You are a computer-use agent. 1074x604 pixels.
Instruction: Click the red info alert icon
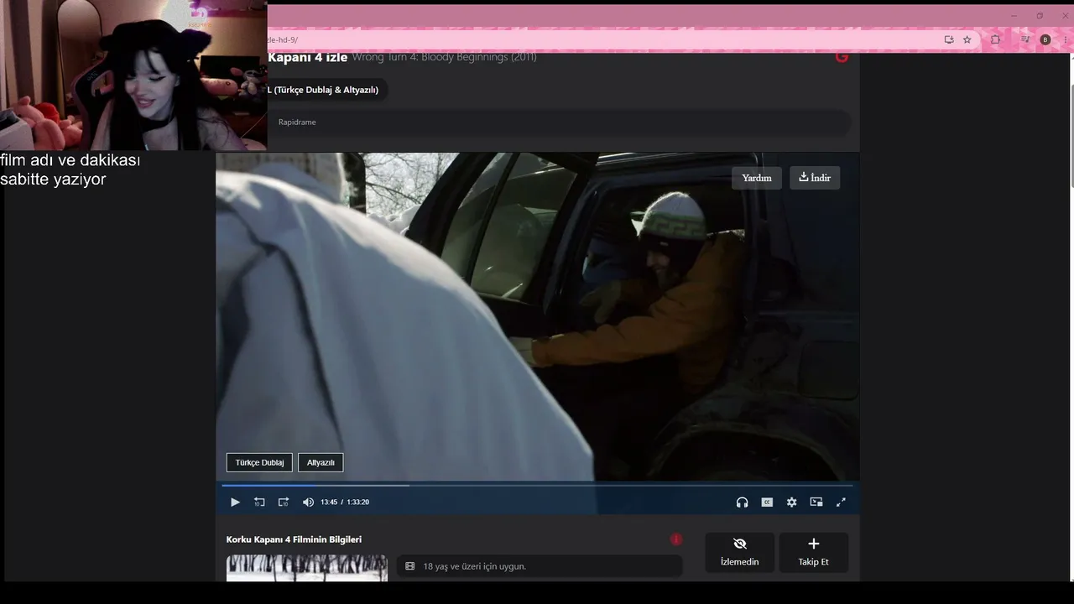point(676,539)
